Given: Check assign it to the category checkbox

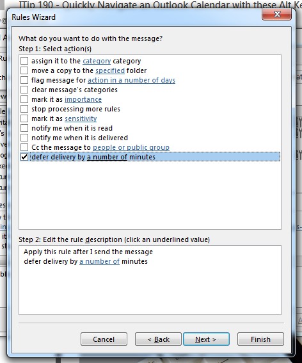Looking at the screenshot, I should 24,61.
